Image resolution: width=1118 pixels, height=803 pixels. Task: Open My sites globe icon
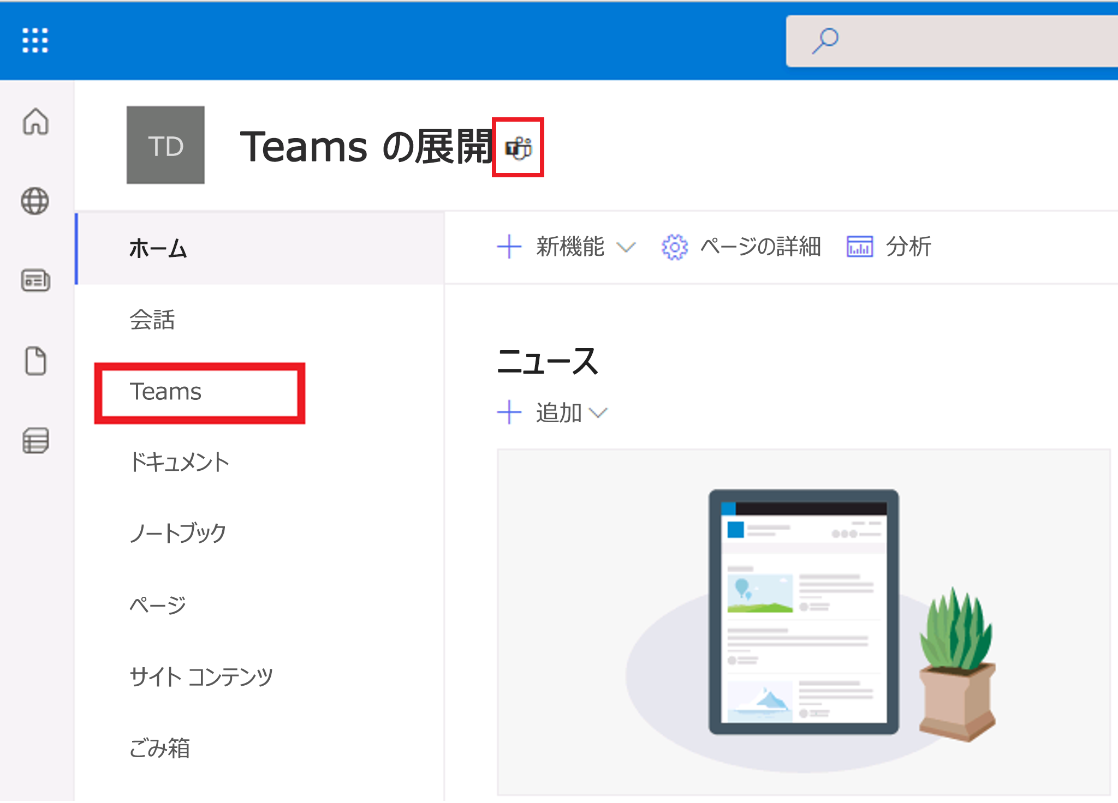click(35, 201)
